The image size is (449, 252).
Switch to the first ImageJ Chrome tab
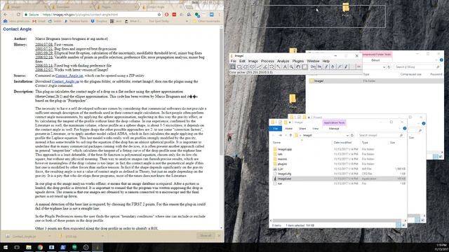[x=26, y=6]
